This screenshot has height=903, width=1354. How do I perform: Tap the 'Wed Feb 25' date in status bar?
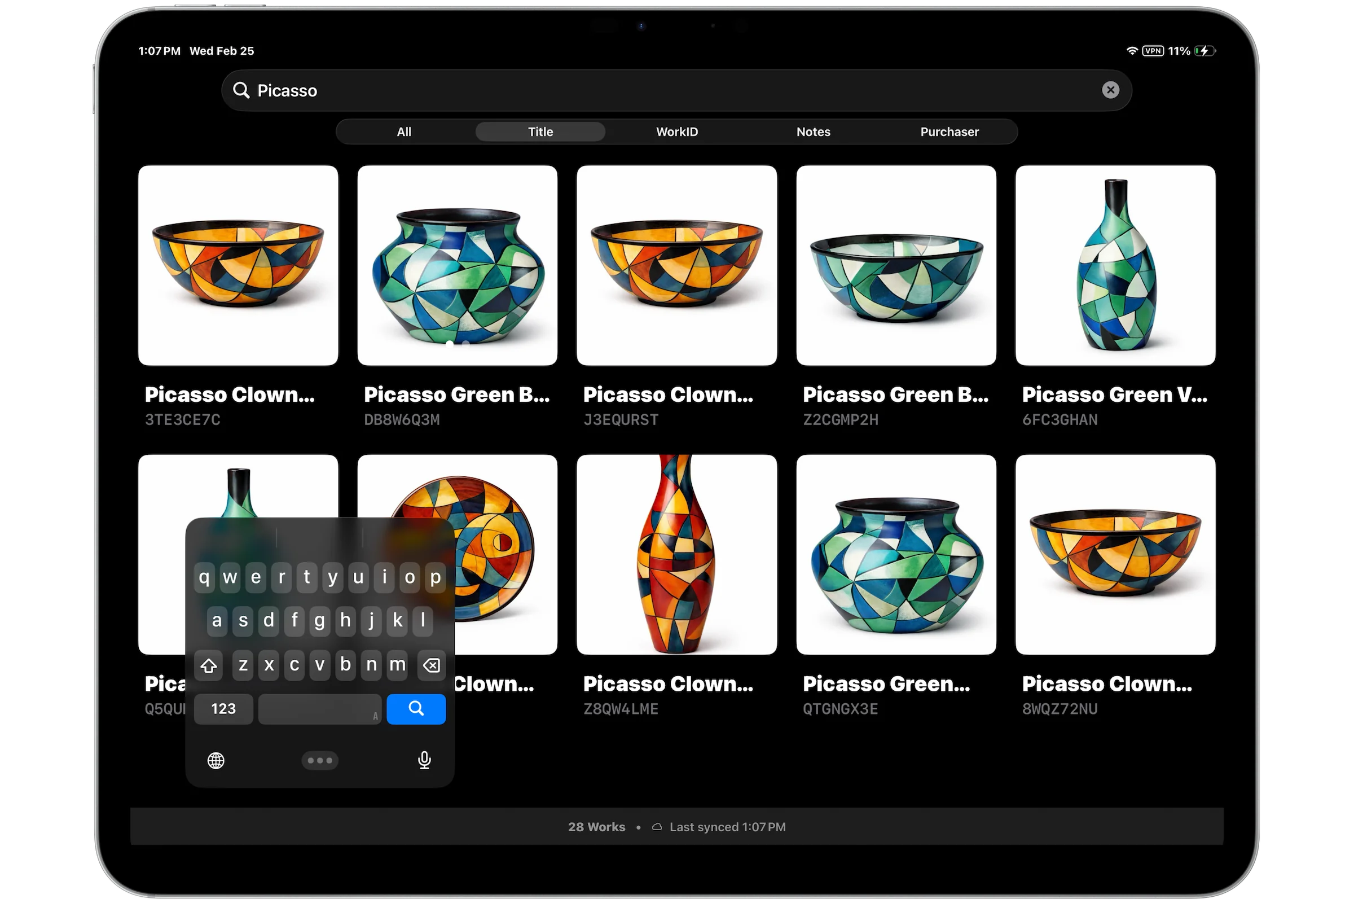coord(222,51)
